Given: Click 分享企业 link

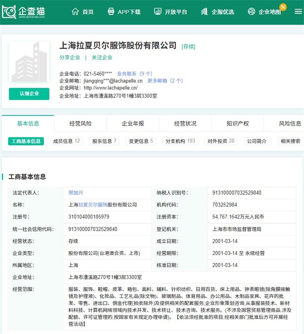Looking at the screenshot, I should (x=70, y=58).
